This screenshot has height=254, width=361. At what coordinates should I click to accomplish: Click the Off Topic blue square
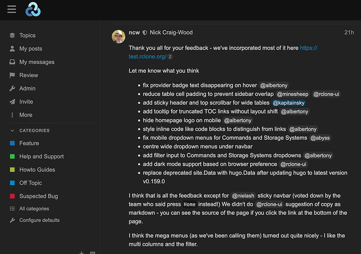12,183
